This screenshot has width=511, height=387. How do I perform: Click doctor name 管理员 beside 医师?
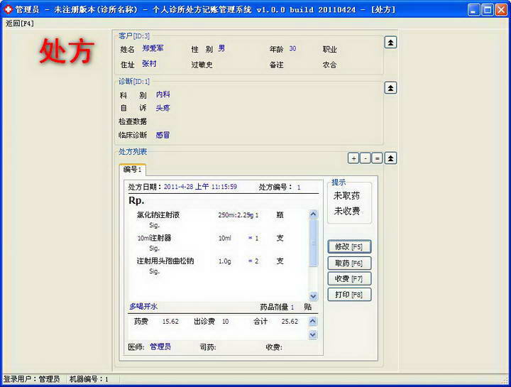tap(160, 347)
